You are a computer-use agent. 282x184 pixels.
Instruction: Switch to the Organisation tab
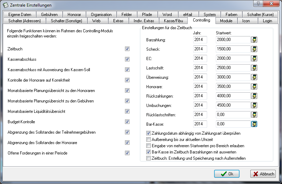(x=101, y=15)
